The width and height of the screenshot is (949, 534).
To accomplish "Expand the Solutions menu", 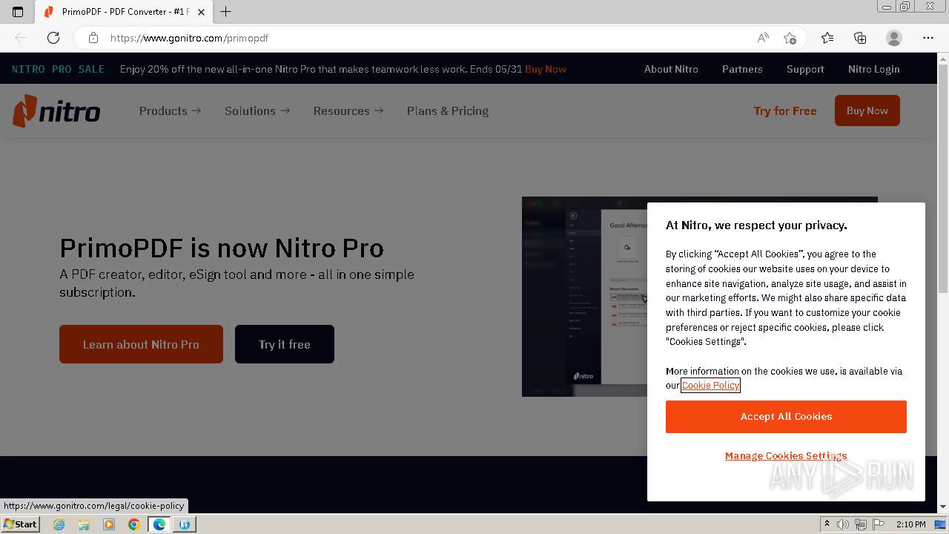I will pyautogui.click(x=257, y=111).
